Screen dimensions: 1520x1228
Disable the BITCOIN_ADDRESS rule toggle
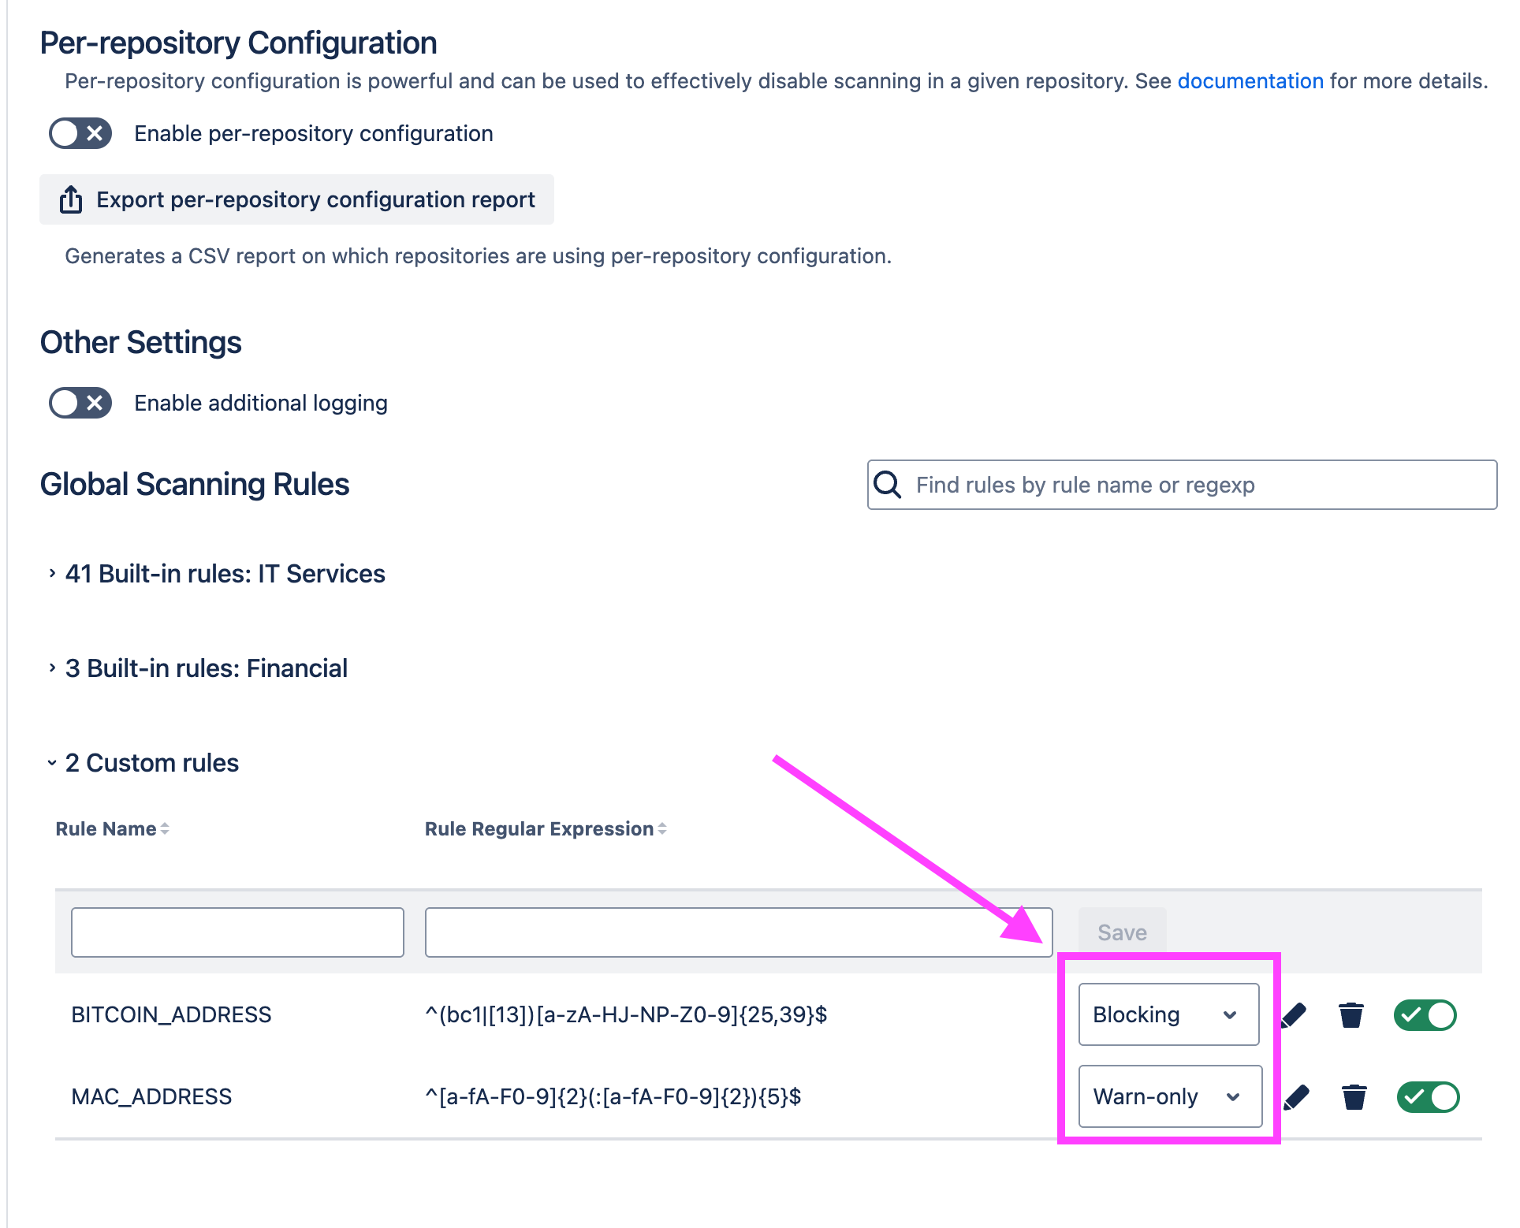(1425, 1015)
